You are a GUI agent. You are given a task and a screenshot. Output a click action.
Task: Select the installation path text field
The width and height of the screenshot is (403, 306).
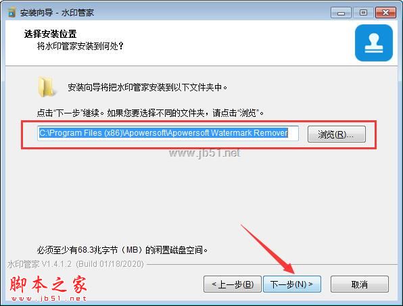tap(168, 133)
